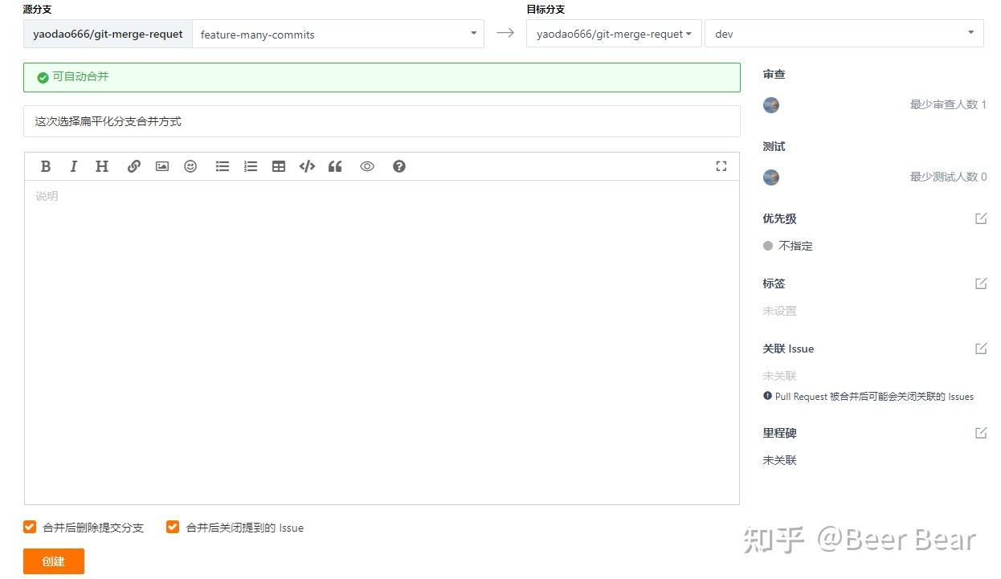1001x579 pixels.
Task: Expand the target repository selector yaodao666/git-merge-requet
Action: pyautogui.click(x=613, y=34)
